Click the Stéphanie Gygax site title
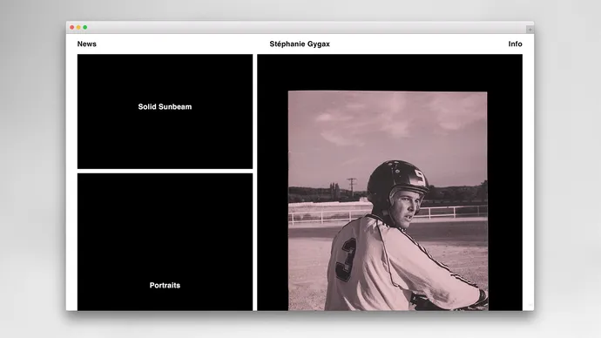This screenshot has height=338, width=601. tap(300, 44)
